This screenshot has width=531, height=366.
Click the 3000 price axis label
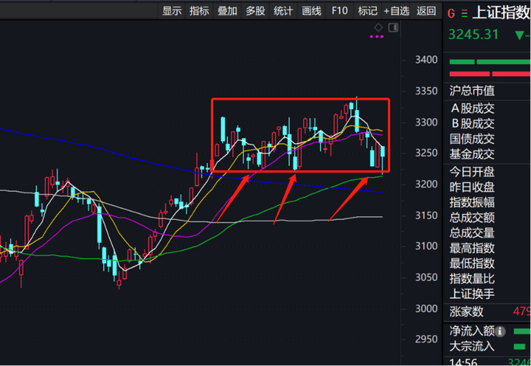(x=426, y=308)
